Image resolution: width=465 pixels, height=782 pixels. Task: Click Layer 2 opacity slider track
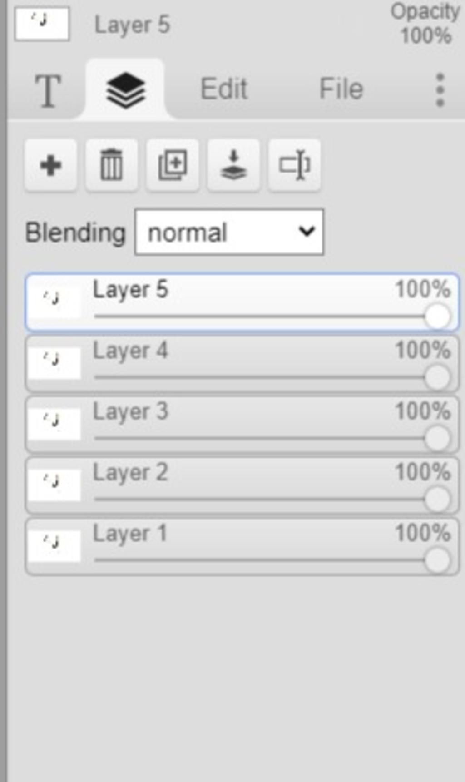pyautogui.click(x=260, y=499)
